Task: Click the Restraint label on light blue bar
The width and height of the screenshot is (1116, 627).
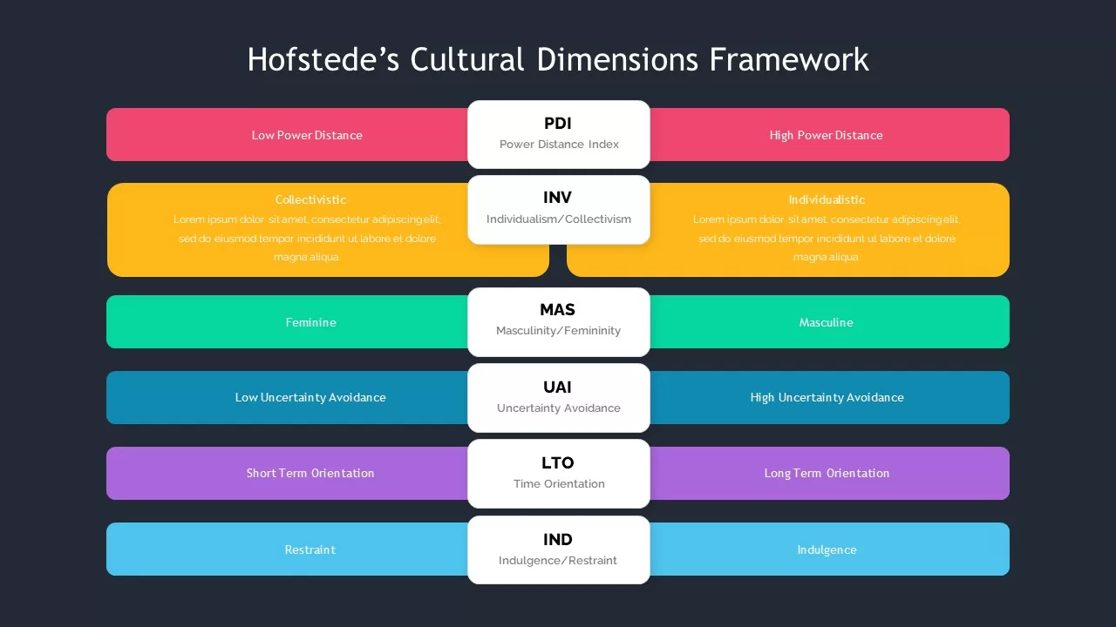Action: click(310, 549)
